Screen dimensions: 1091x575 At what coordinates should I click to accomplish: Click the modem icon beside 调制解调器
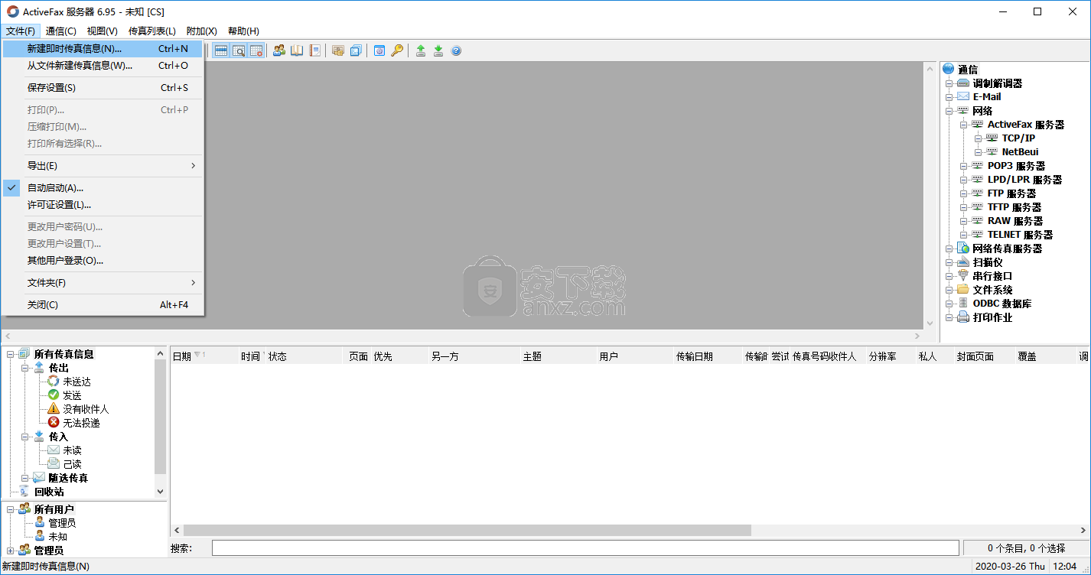[963, 83]
